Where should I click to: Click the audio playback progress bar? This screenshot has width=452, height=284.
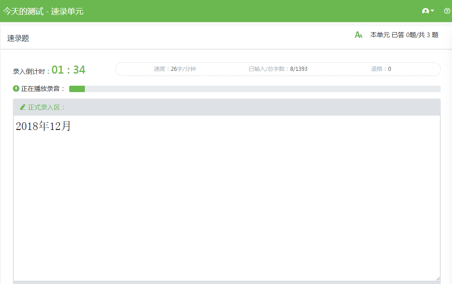pyautogui.click(x=255, y=89)
